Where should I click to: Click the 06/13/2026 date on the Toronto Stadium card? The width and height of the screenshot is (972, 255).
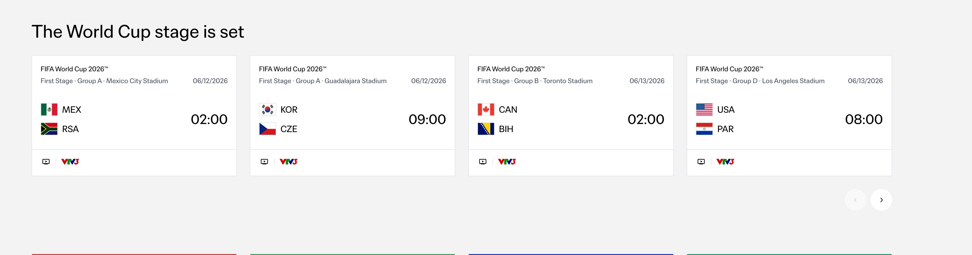click(647, 81)
